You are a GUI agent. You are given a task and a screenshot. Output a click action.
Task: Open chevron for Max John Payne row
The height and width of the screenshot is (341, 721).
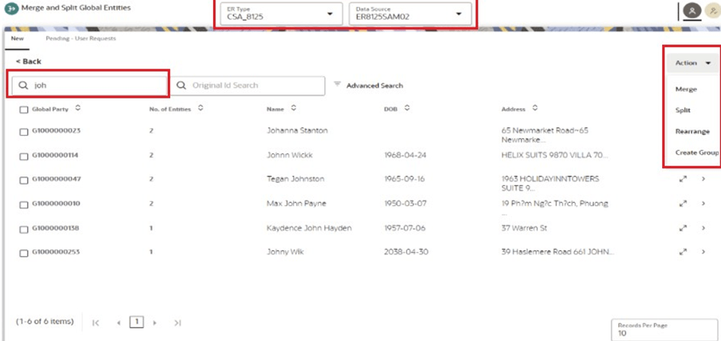[704, 203]
